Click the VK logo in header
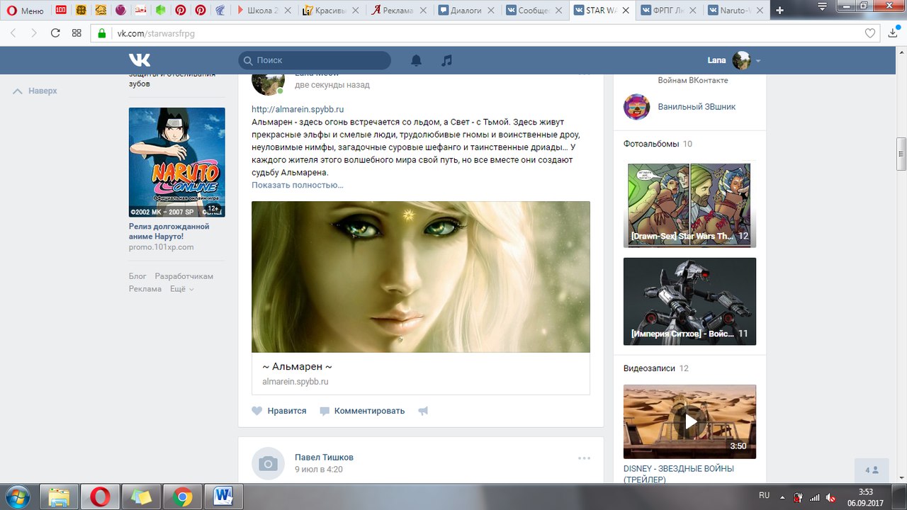Screen dimensions: 907x510 pos(140,60)
